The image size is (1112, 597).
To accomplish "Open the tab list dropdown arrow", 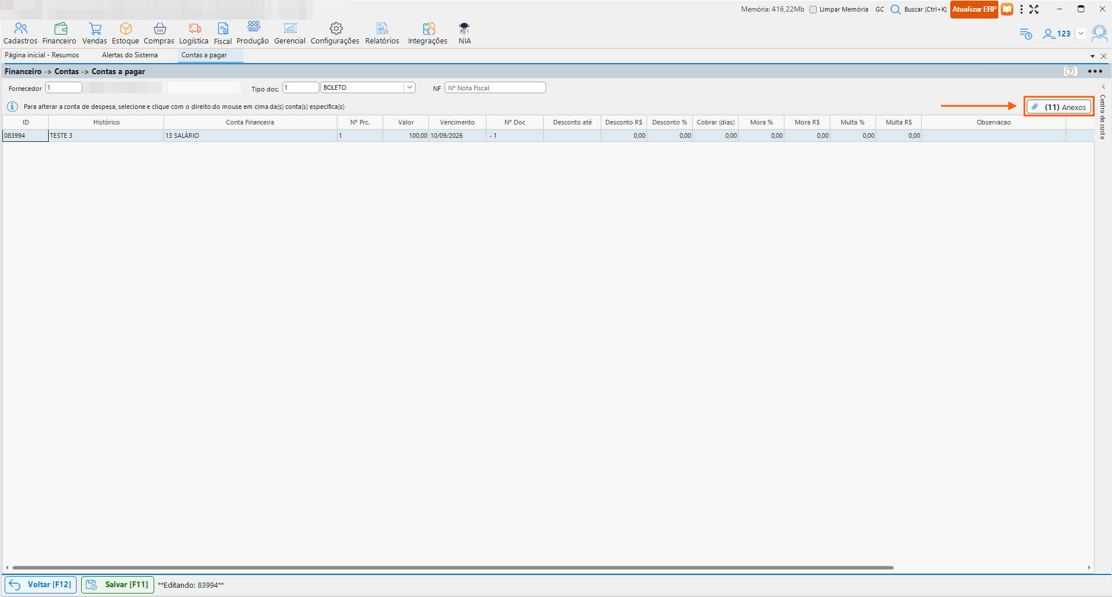I will [1092, 56].
